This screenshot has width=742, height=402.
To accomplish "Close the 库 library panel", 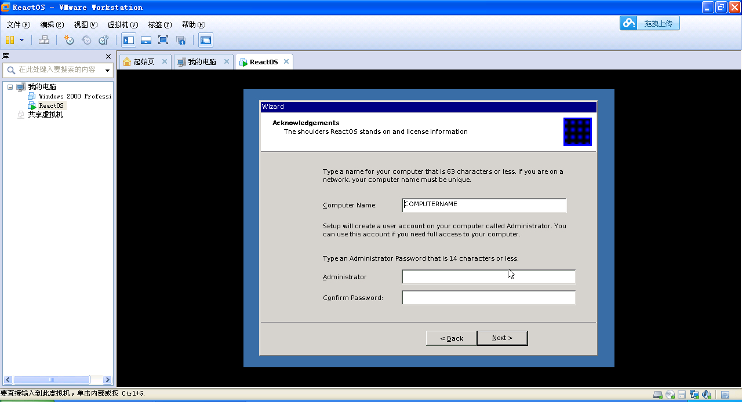I will pos(108,56).
